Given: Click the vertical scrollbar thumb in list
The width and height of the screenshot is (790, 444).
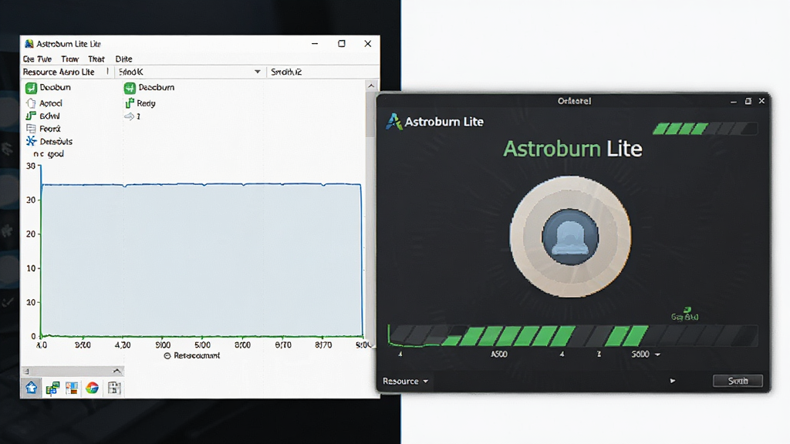Looking at the screenshot, I should tap(371, 115).
